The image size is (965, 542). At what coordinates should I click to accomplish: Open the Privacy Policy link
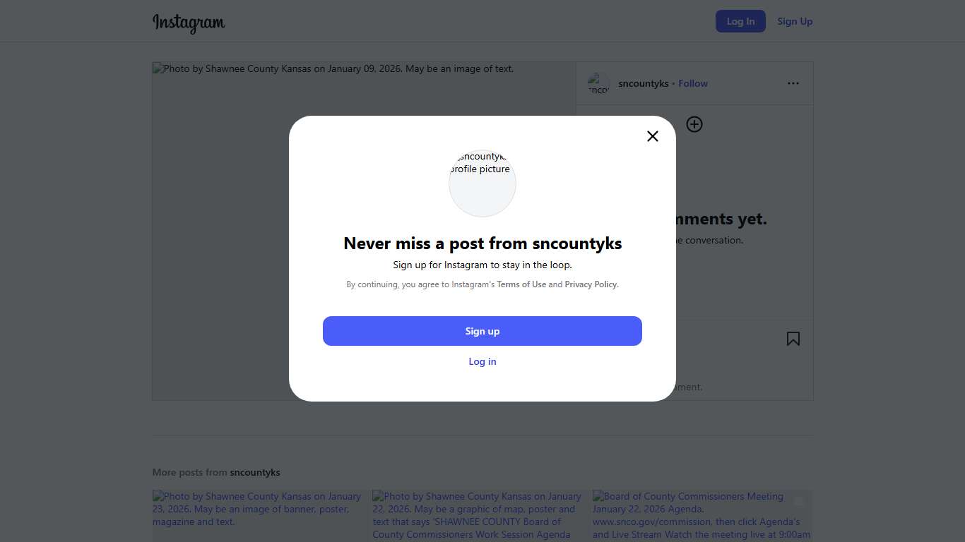[x=591, y=284]
